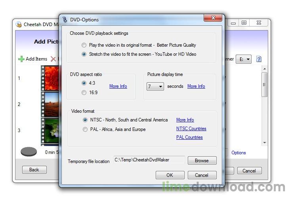The height and width of the screenshot is (199, 288).
Task: Cancel the DVD-Options dialog
Action: tap(202, 175)
